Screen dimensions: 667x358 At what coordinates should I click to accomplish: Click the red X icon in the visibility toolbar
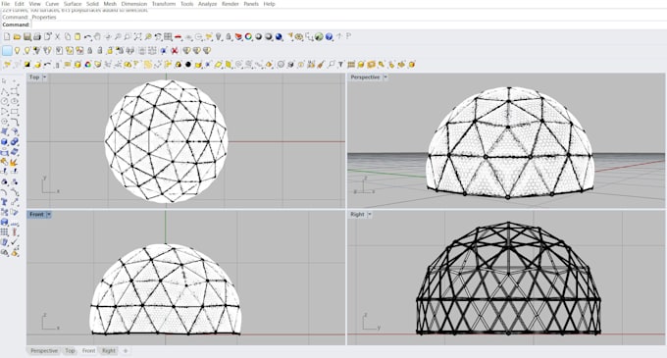(x=175, y=51)
